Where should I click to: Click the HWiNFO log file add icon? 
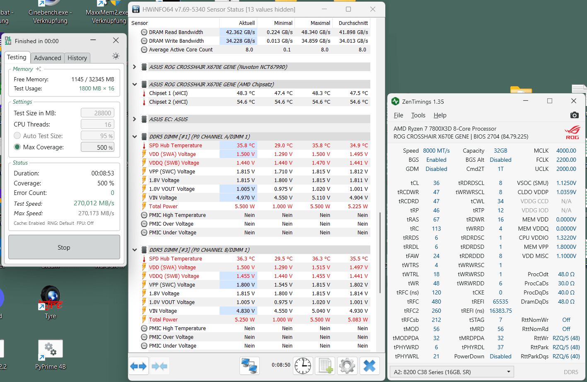[x=325, y=366]
